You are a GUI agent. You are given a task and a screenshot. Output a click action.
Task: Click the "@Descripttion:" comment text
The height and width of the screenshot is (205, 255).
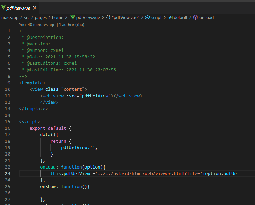(x=45, y=38)
